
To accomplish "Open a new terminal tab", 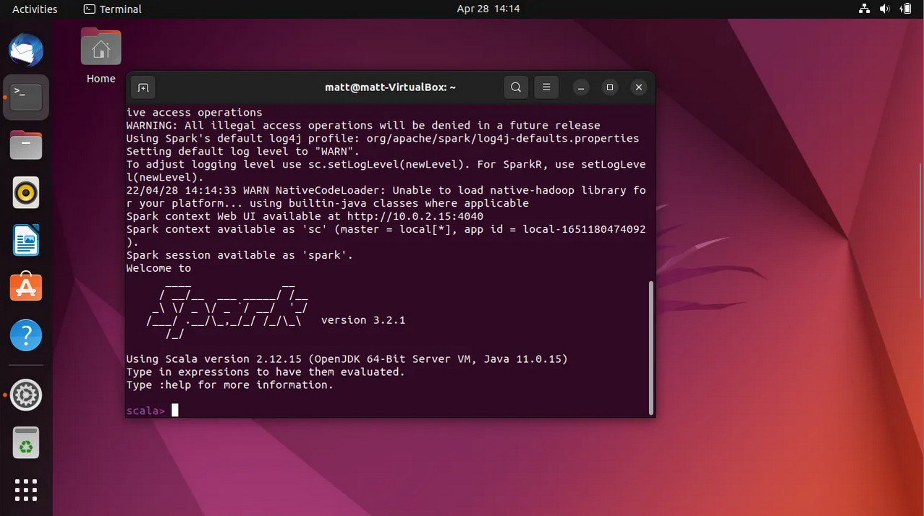I will (x=143, y=87).
